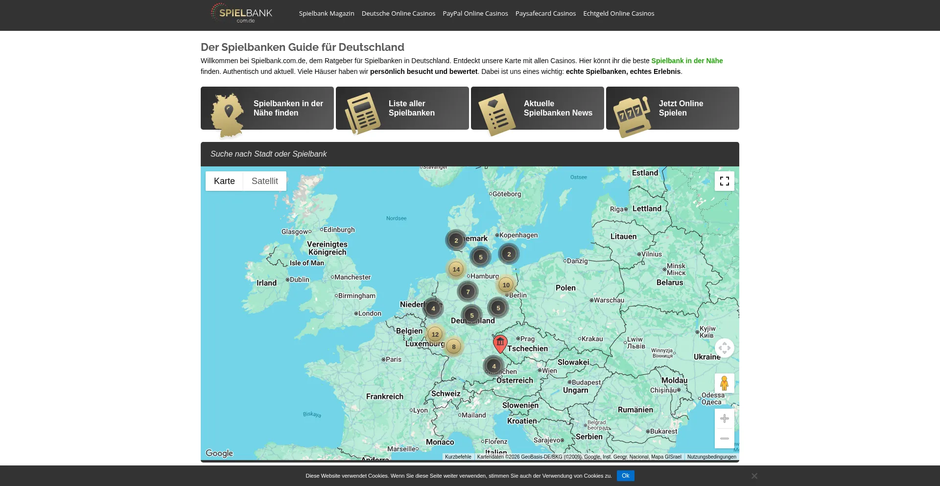The height and width of the screenshot is (486, 940).
Task: Click the golden 777 slot machine icon
Action: [x=633, y=116]
